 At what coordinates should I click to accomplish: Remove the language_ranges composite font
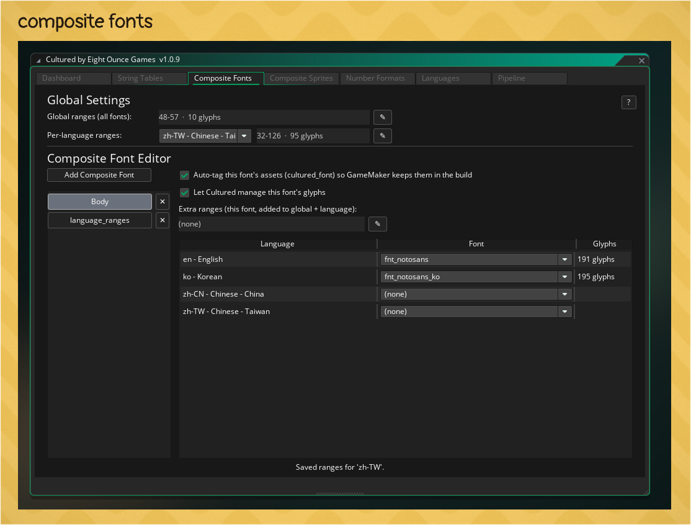163,220
